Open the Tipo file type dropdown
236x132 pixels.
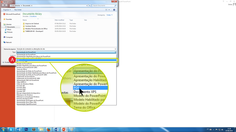click(x=66, y=52)
